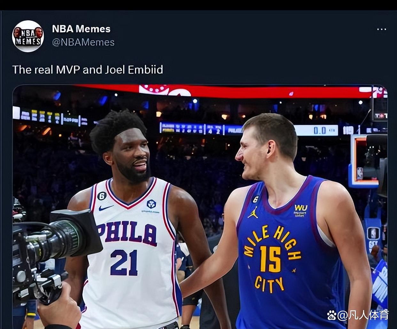Image resolution: width=397 pixels, height=329 pixels.
Task: Click the 0.0 game clock on the scoreboard
Action: [320, 130]
